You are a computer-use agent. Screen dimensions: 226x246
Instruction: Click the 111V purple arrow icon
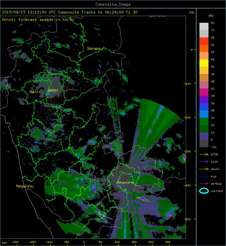point(204,162)
